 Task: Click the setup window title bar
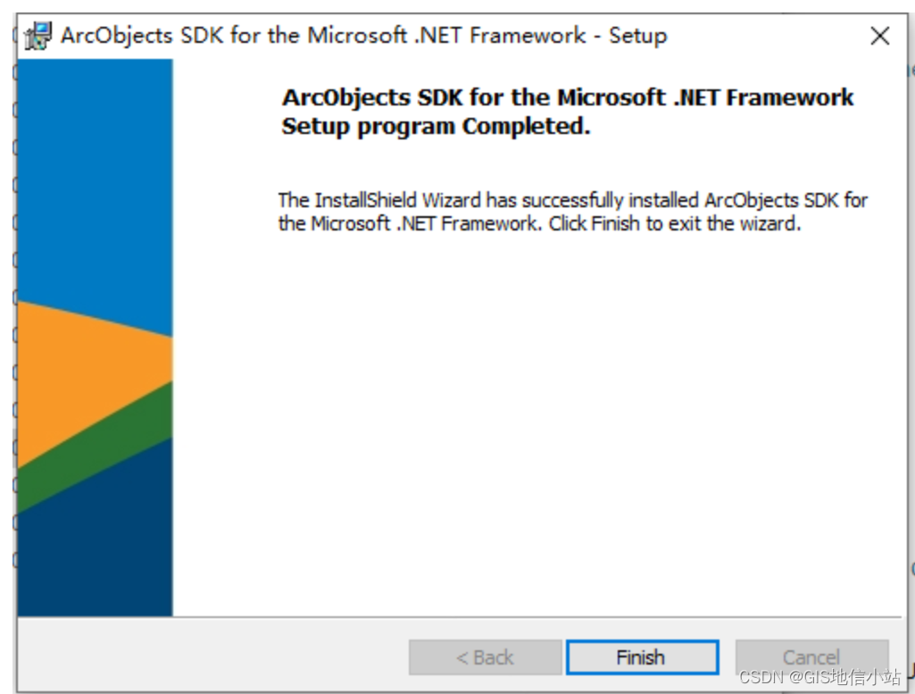click(446, 35)
